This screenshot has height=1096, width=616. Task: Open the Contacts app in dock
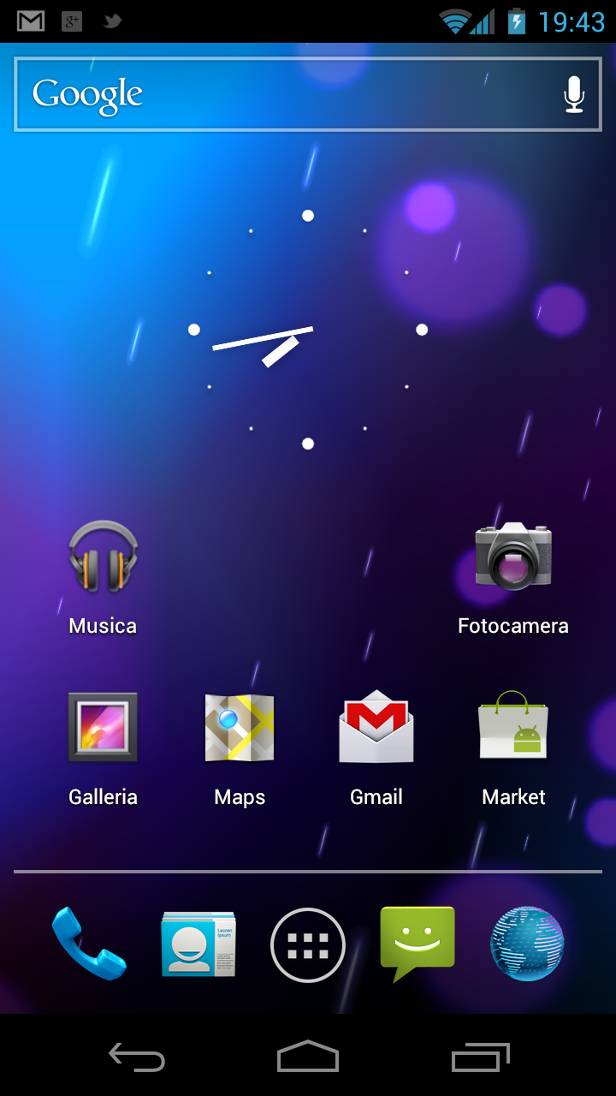click(x=198, y=944)
